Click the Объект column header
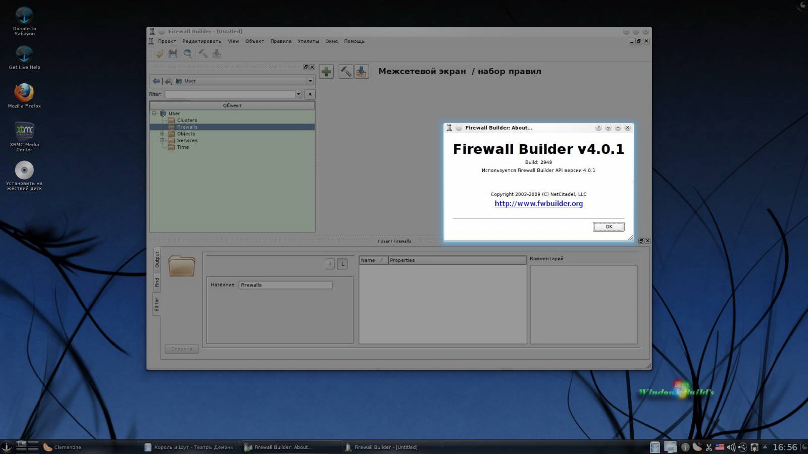This screenshot has width=808, height=454. 232,105
